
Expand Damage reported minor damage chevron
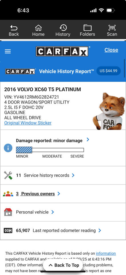click(88, 140)
